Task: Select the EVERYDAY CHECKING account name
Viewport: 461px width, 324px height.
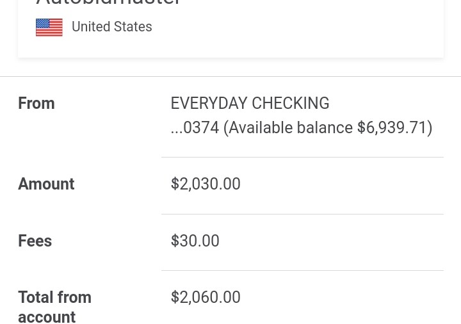Action: pyautogui.click(x=250, y=104)
